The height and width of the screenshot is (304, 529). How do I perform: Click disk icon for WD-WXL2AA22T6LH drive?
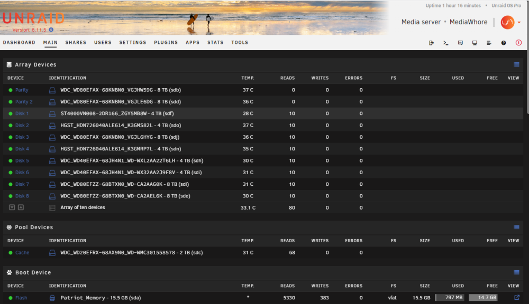tap(52, 161)
